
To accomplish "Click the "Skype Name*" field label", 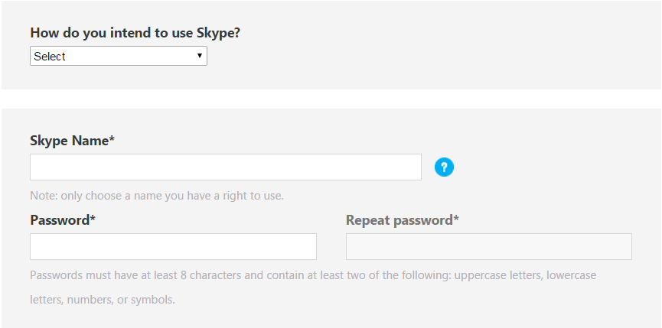I will pyautogui.click(x=72, y=141).
